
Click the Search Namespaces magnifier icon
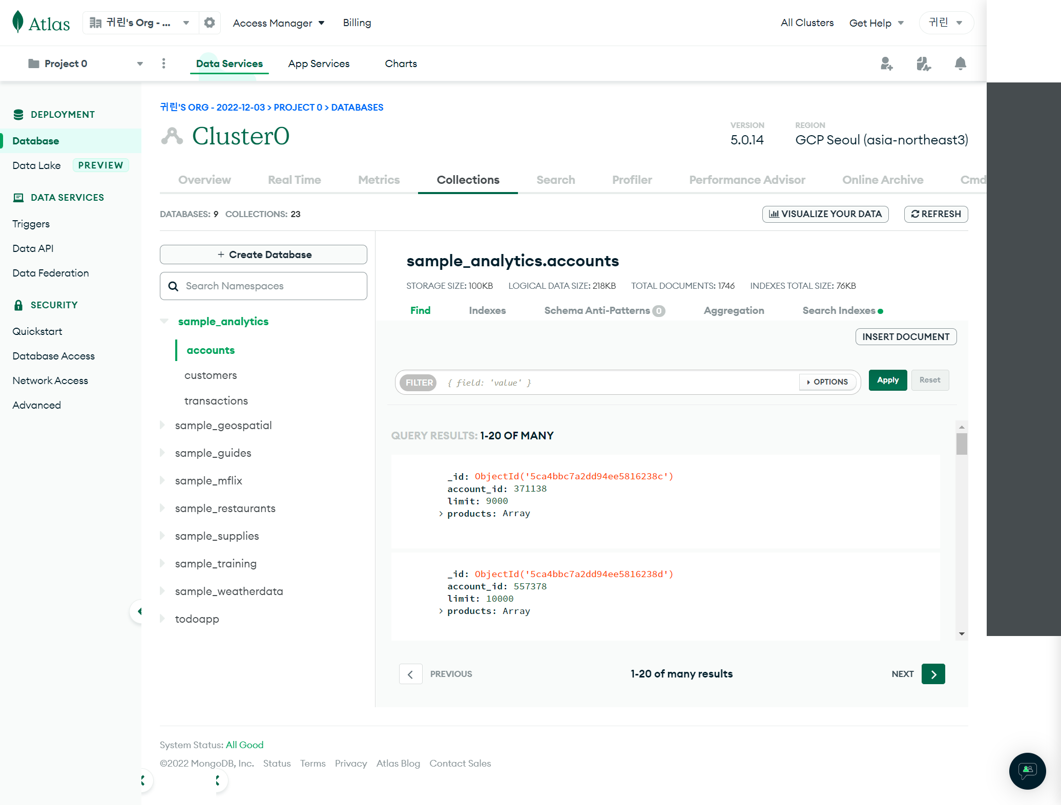pos(173,286)
